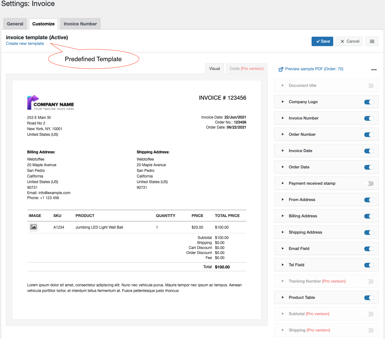Select the Code (Pro version) tab
Screen dimensions: 385x339
pyautogui.click(x=246, y=69)
